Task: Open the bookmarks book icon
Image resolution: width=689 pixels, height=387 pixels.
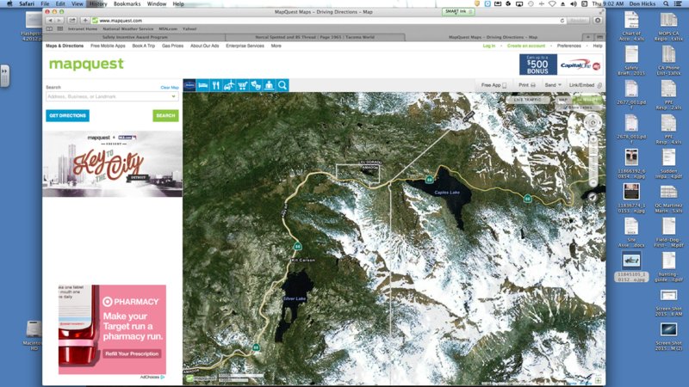Action: [x=49, y=29]
